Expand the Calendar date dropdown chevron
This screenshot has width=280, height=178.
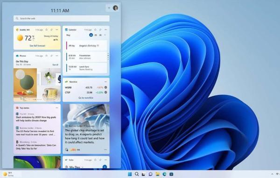pyautogui.click(x=105, y=35)
